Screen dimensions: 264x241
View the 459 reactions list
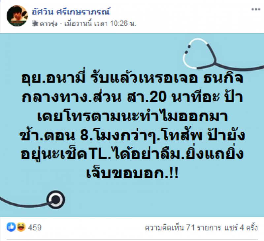coord(35,227)
